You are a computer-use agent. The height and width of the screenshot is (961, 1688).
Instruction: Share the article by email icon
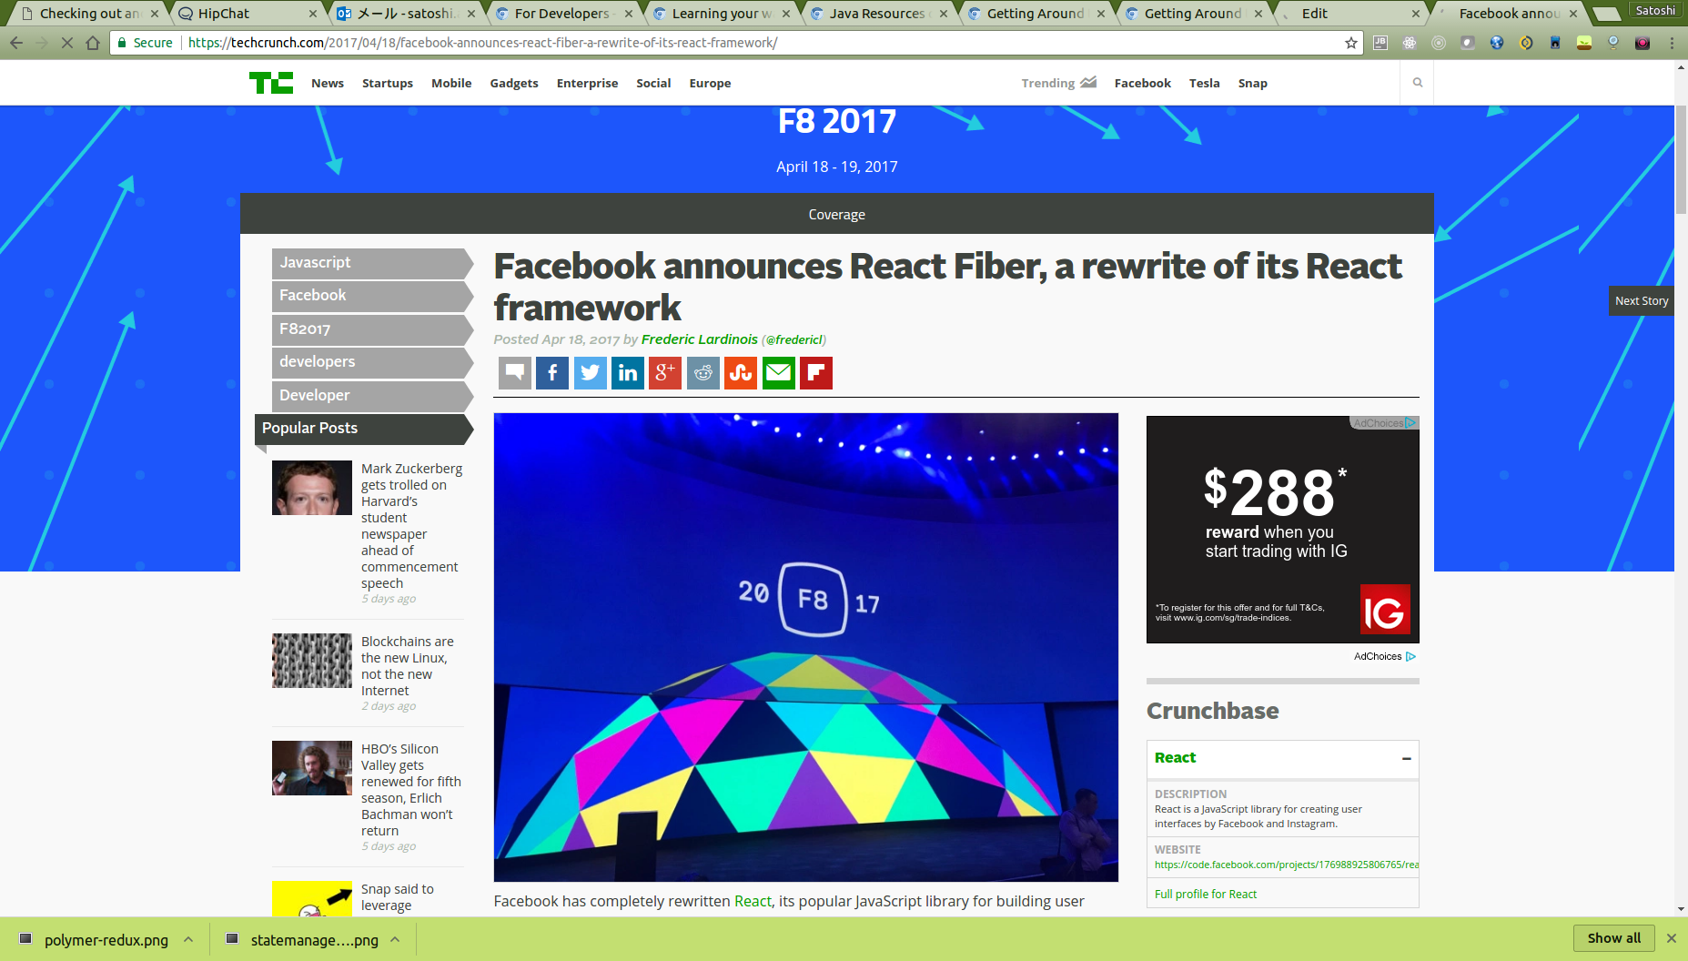[x=779, y=372]
